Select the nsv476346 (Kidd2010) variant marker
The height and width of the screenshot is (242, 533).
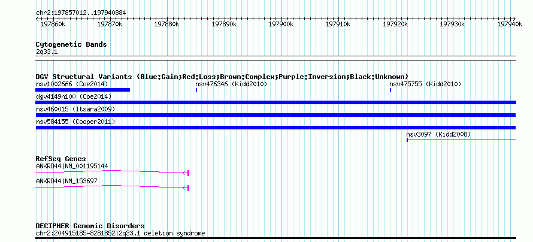click(196, 90)
